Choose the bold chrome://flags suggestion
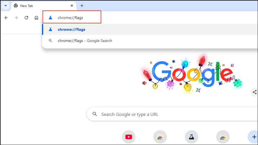Image resolution: width=258 pixels, height=145 pixels. (150, 30)
